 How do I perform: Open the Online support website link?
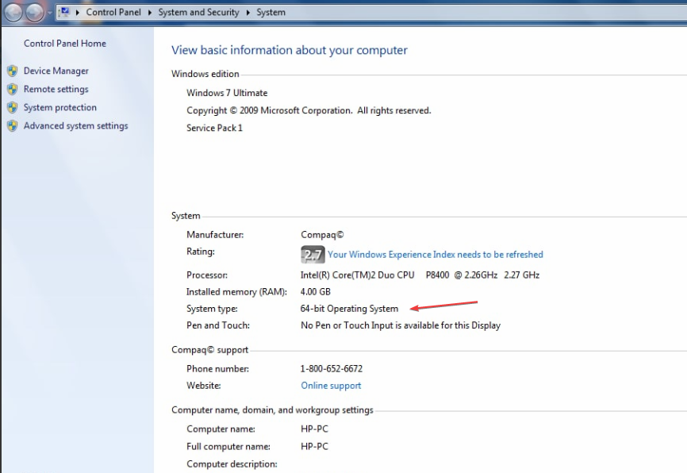tap(331, 386)
